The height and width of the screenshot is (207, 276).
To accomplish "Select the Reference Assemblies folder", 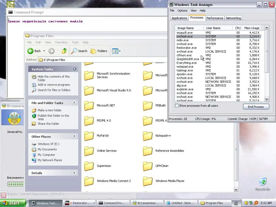I will coord(163,151).
